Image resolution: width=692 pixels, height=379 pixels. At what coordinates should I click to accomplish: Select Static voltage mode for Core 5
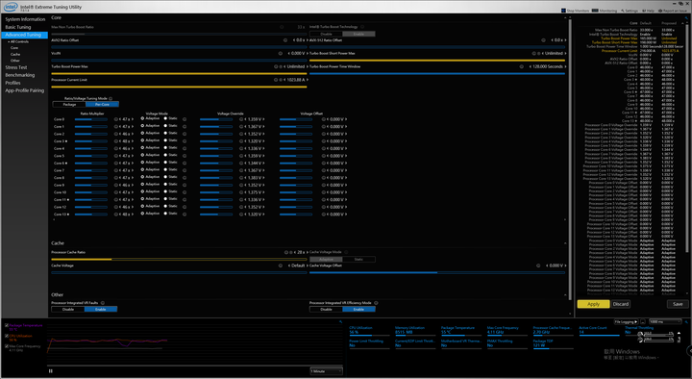tap(165, 155)
